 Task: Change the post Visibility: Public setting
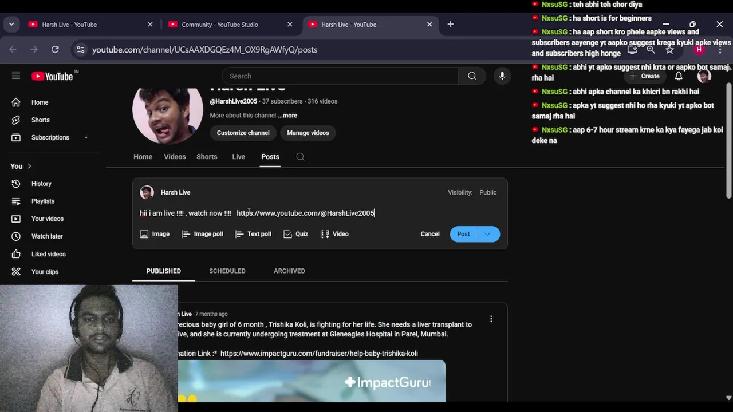[472, 192]
